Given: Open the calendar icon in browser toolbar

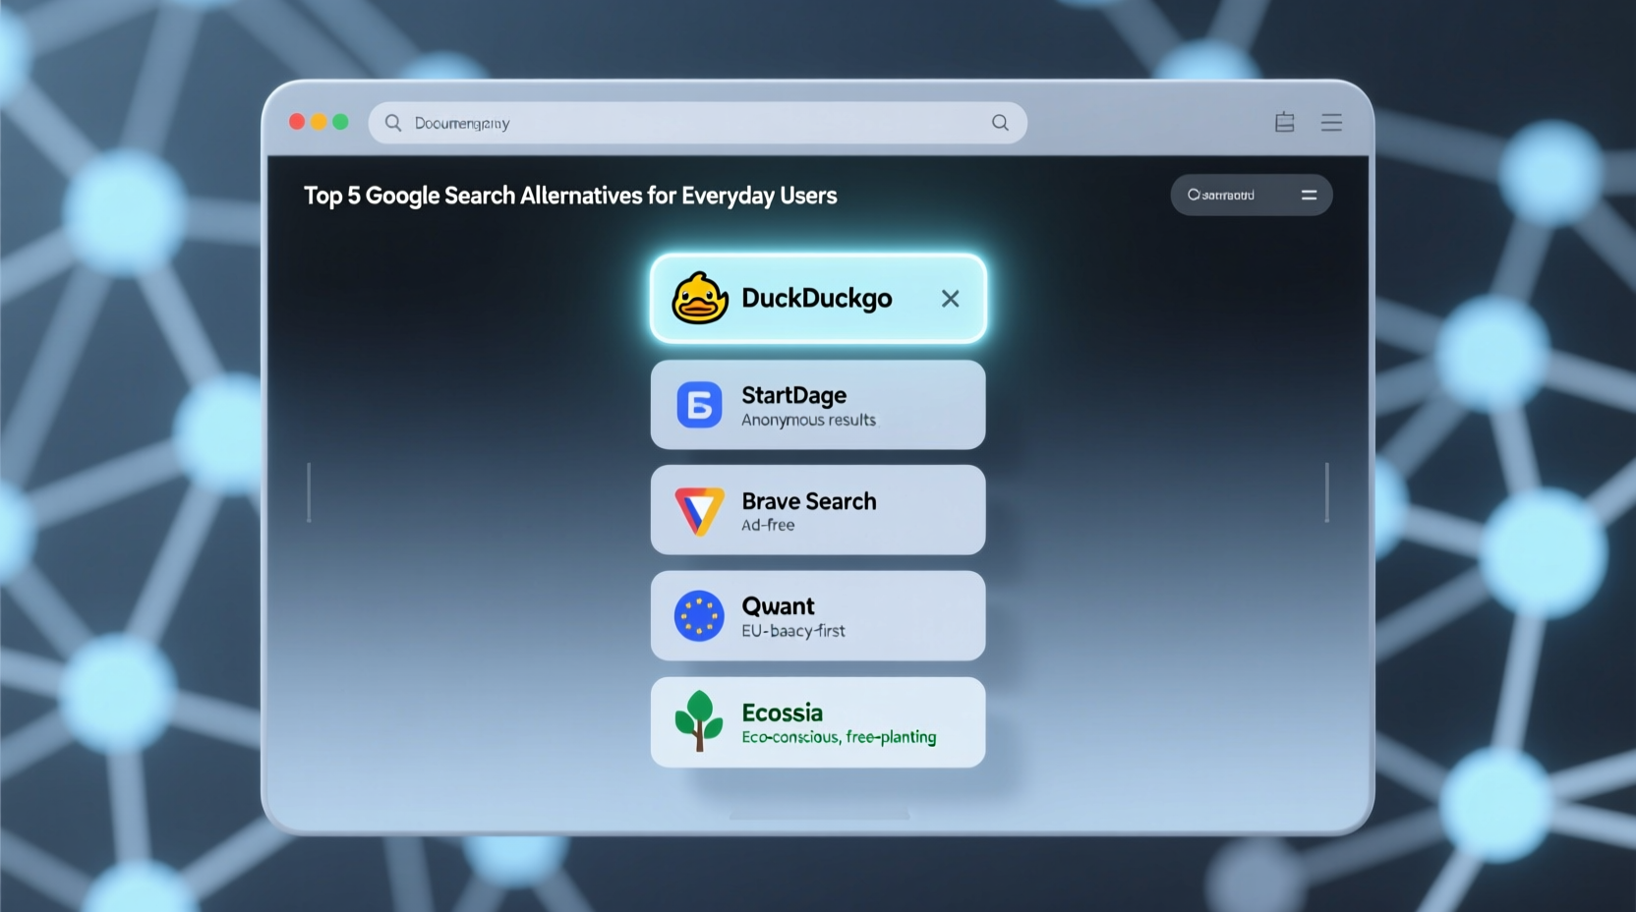Looking at the screenshot, I should click(x=1284, y=122).
